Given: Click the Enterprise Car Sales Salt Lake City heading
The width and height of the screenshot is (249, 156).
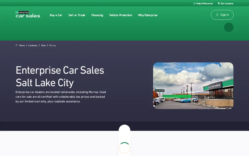Looking at the screenshot, I should click(x=60, y=76).
